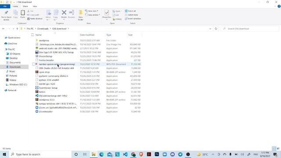Select the TeamViewer_Setup file
The image size is (281, 158).
point(48,88)
